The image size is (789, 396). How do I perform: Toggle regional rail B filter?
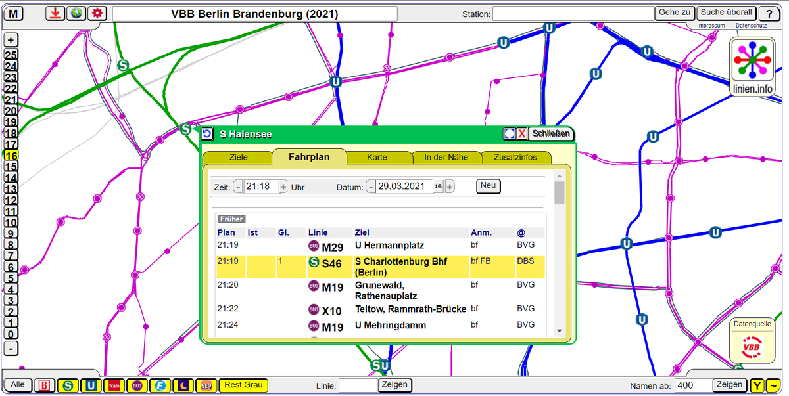click(44, 385)
